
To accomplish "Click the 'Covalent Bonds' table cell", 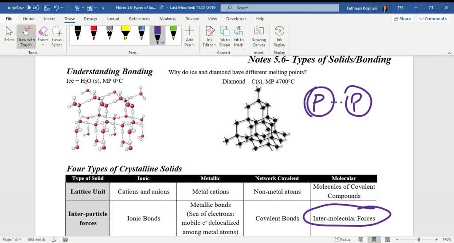I will (x=277, y=218).
